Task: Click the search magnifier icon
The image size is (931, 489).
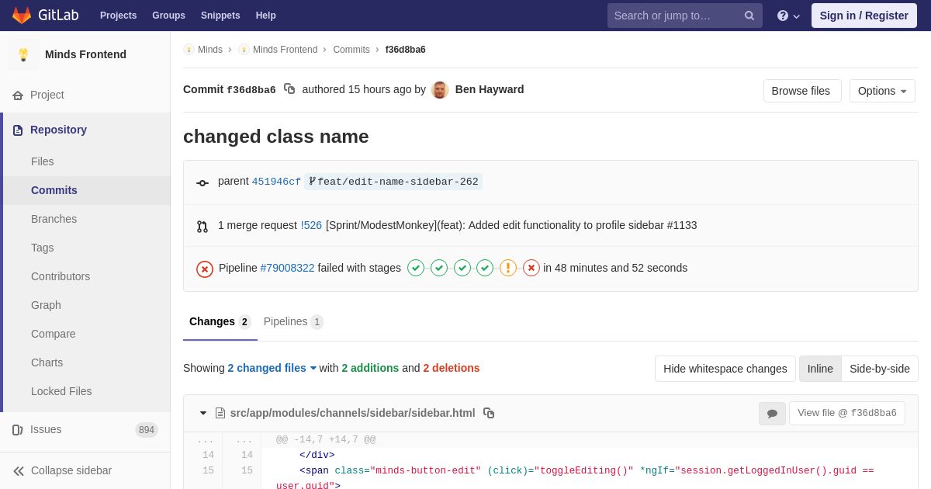Action: coord(749,16)
